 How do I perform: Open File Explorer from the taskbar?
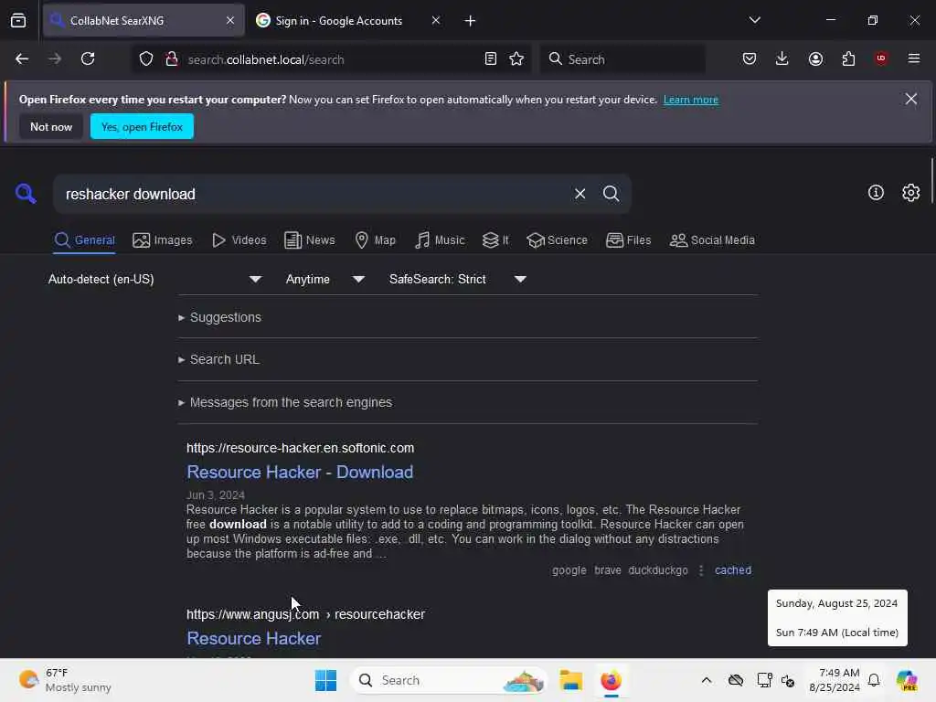[x=570, y=680]
